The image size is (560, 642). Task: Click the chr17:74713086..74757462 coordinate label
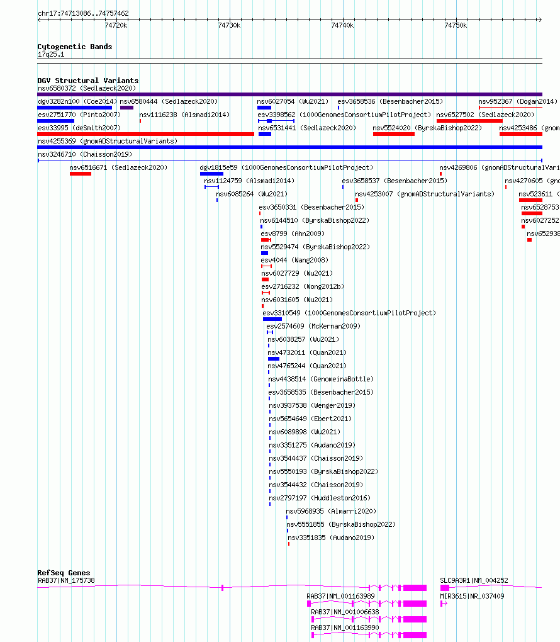(83, 13)
